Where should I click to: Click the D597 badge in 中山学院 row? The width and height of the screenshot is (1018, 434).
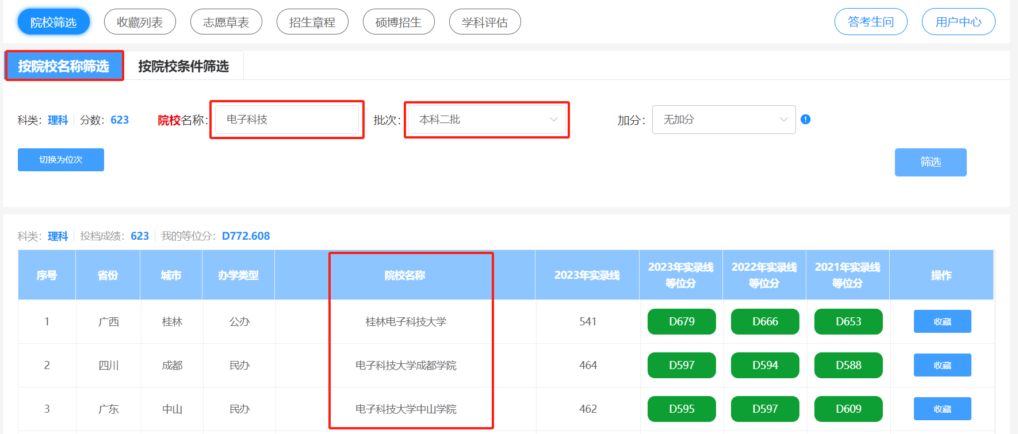[765, 409]
